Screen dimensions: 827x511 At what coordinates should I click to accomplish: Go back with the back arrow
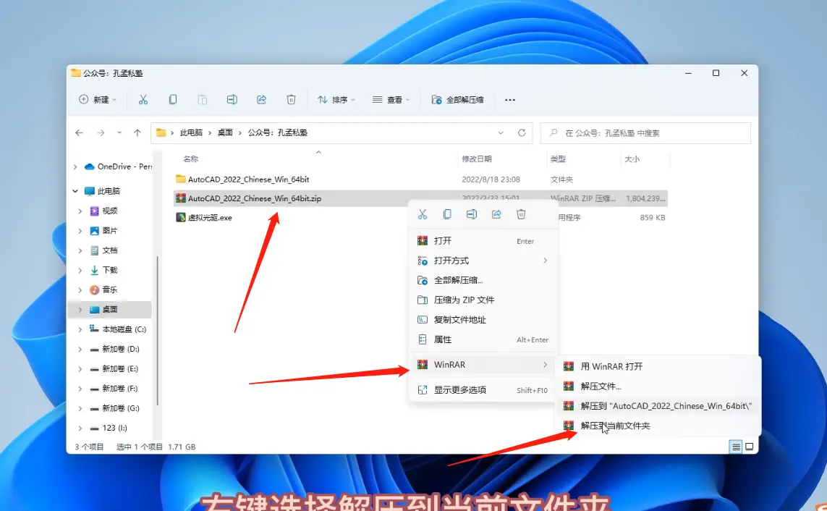coord(79,133)
